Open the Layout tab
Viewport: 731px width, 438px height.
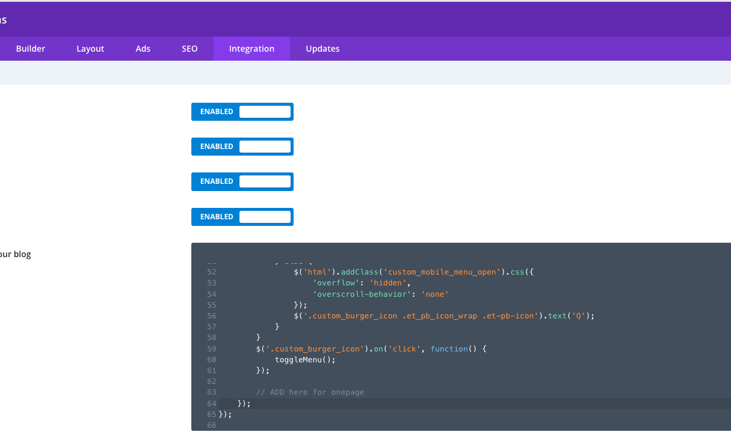pyautogui.click(x=90, y=49)
